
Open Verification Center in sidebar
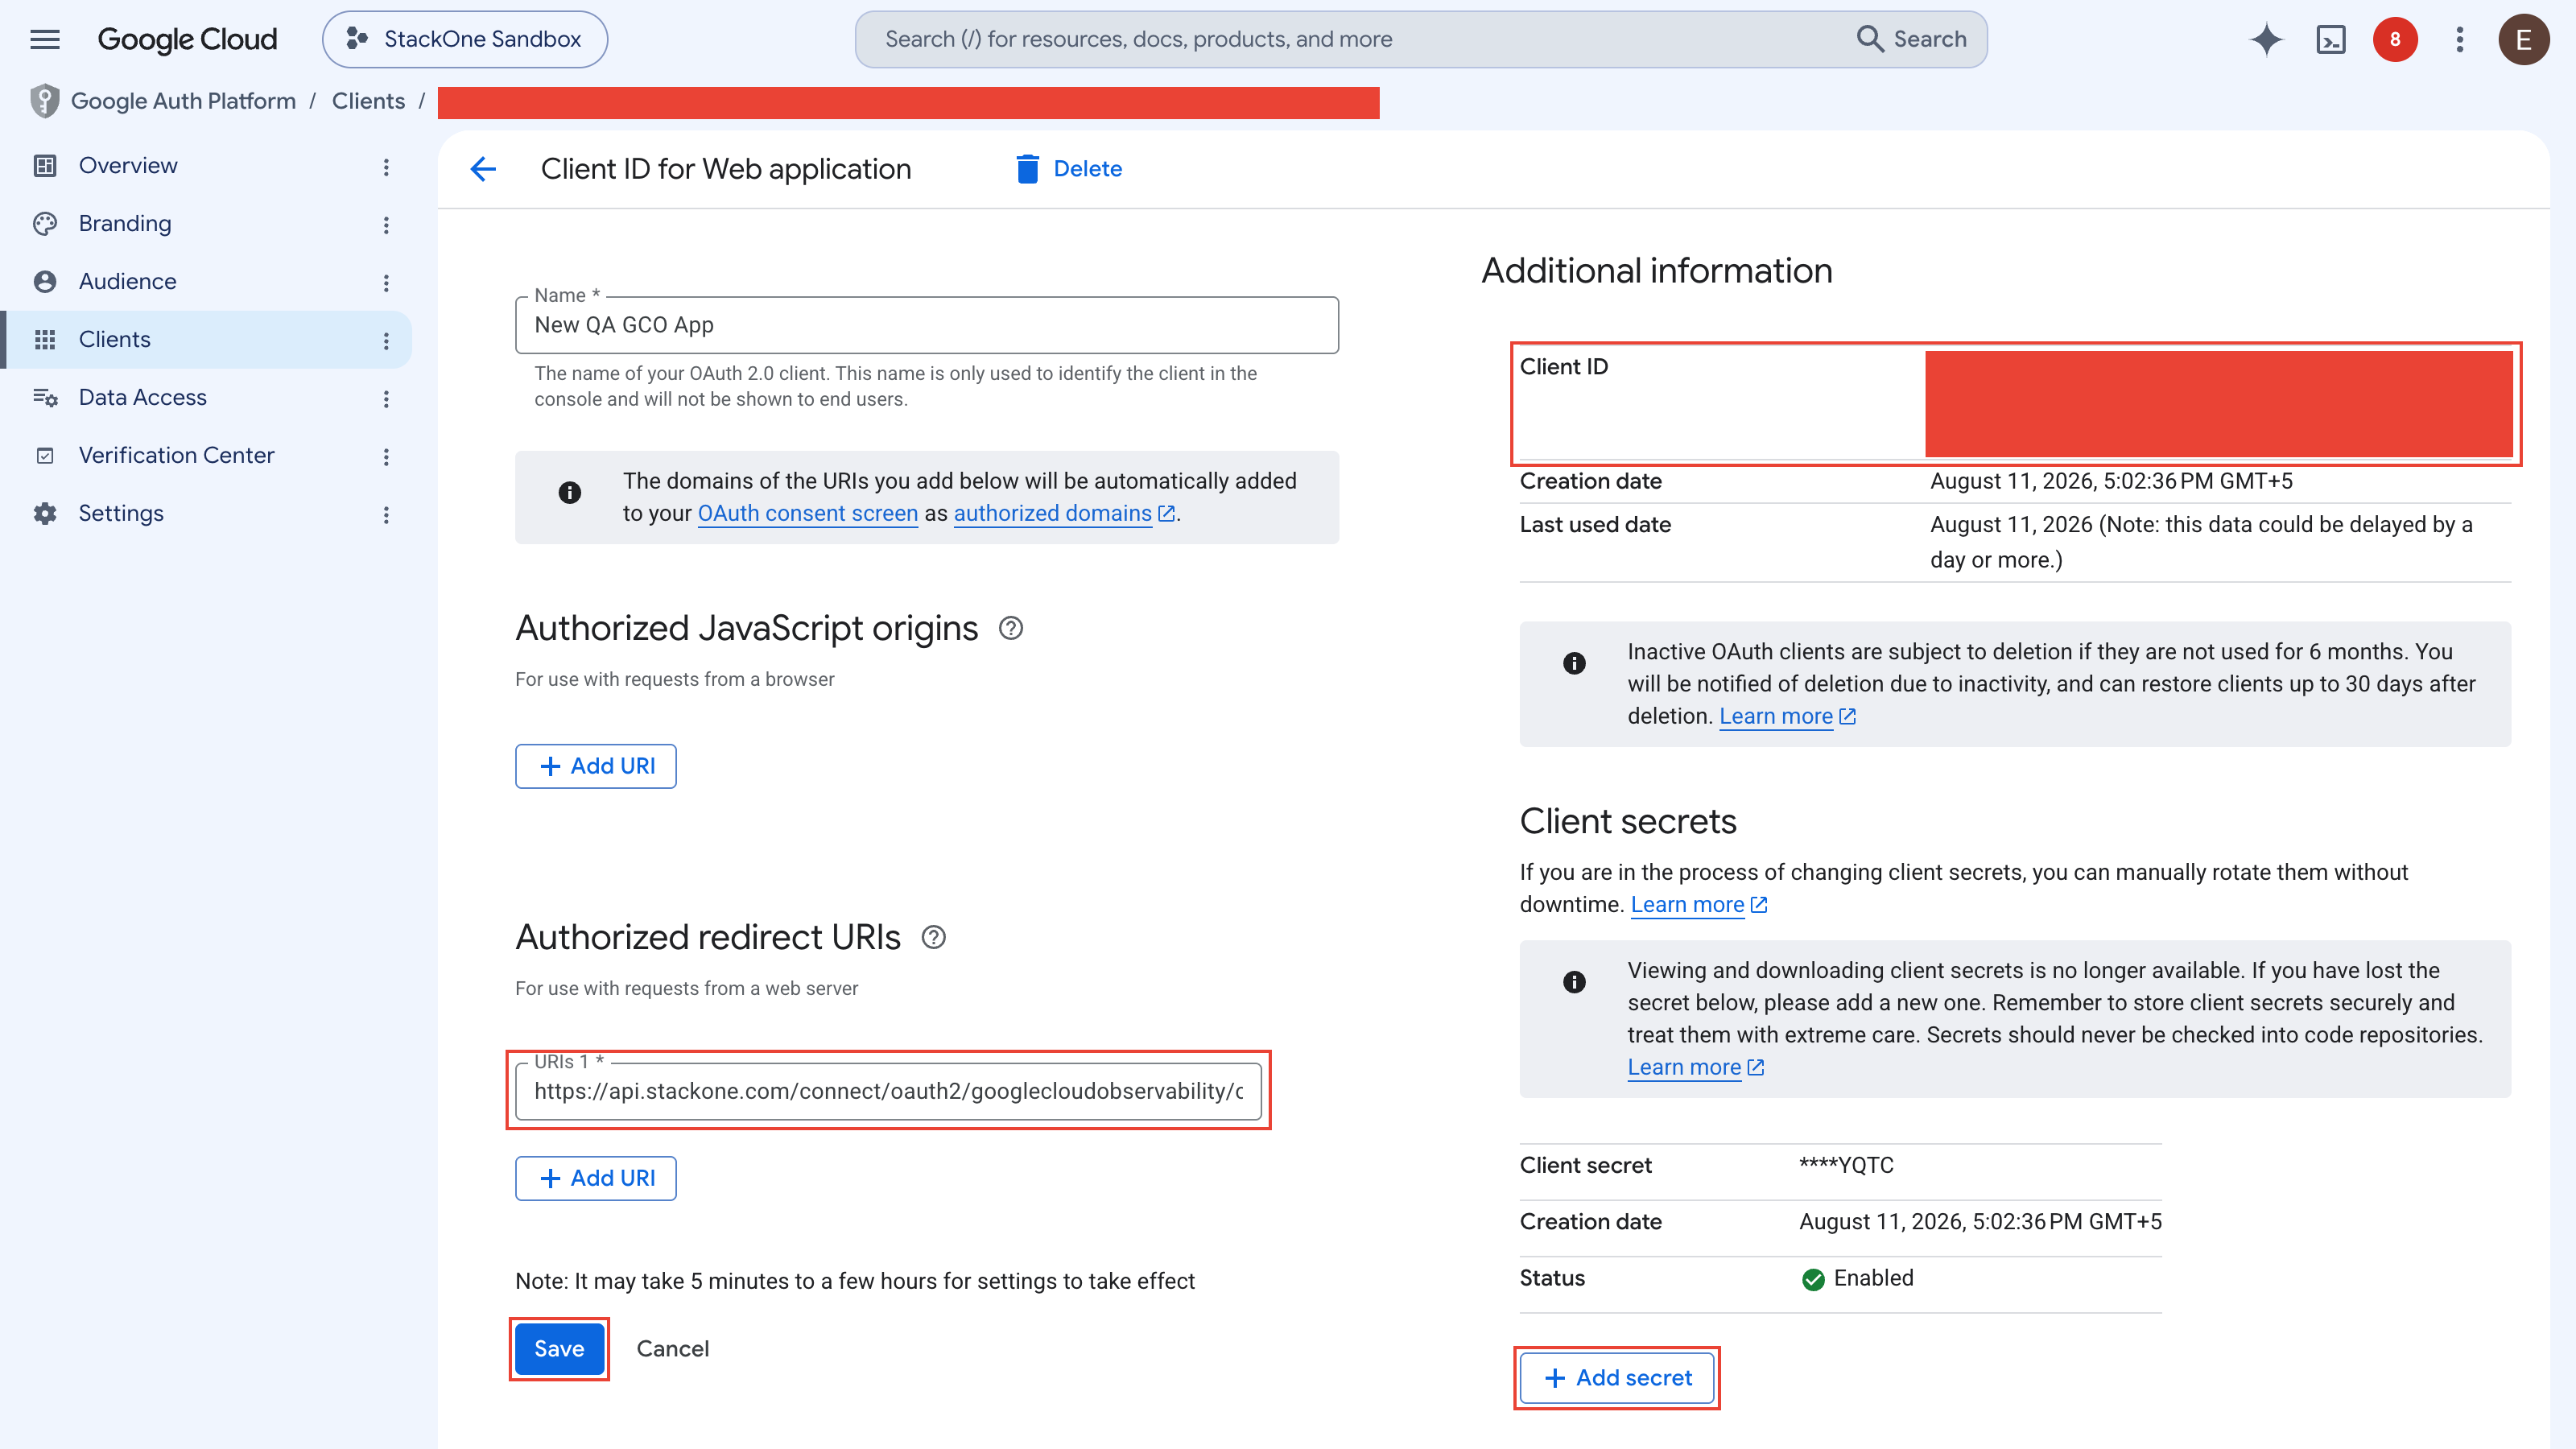pos(177,455)
